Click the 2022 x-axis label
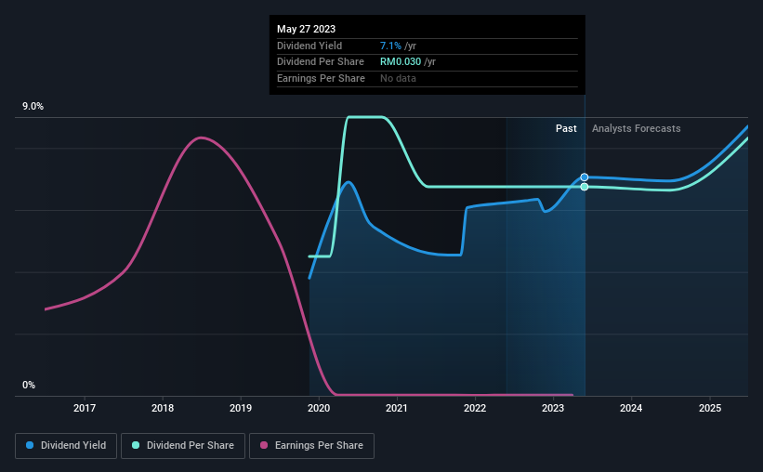This screenshot has width=763, height=472. pyautogui.click(x=475, y=408)
